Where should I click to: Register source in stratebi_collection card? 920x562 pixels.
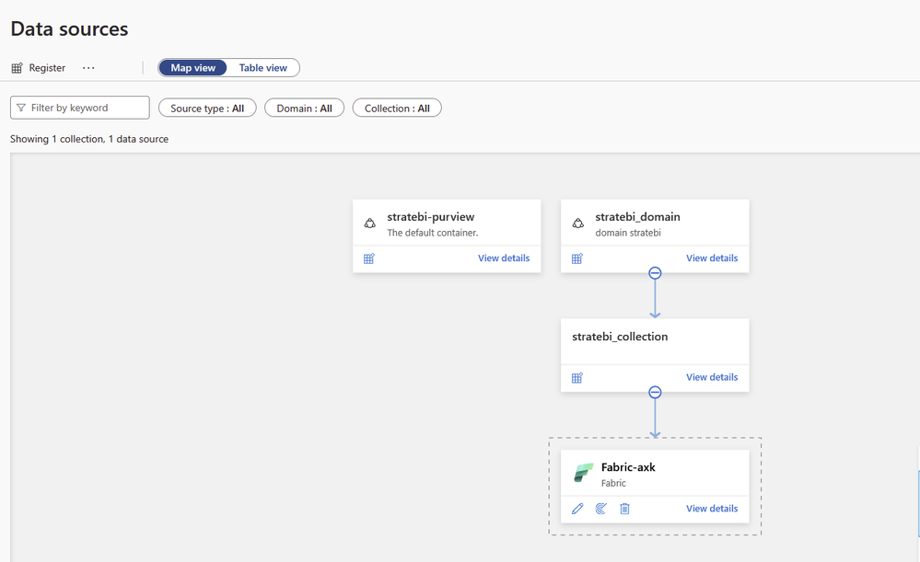[x=577, y=378]
